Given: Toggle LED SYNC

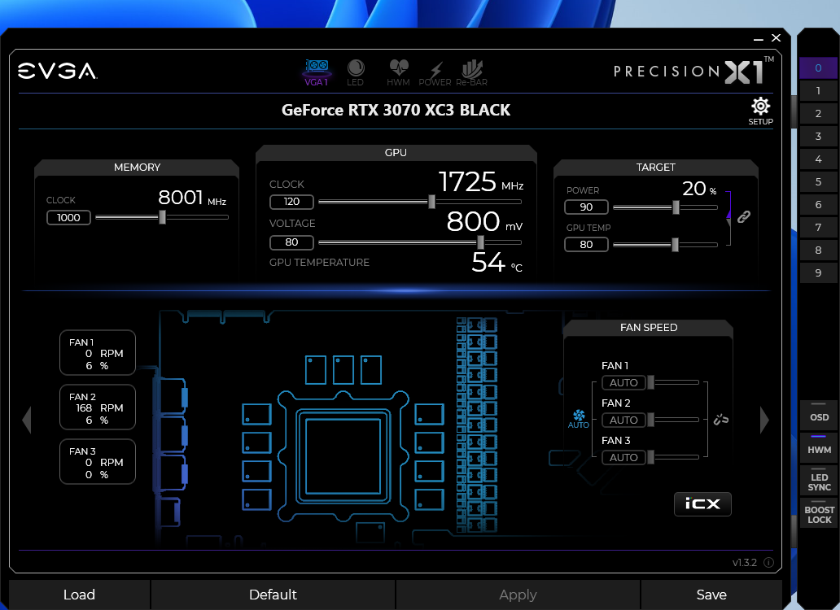Looking at the screenshot, I should point(819,480).
